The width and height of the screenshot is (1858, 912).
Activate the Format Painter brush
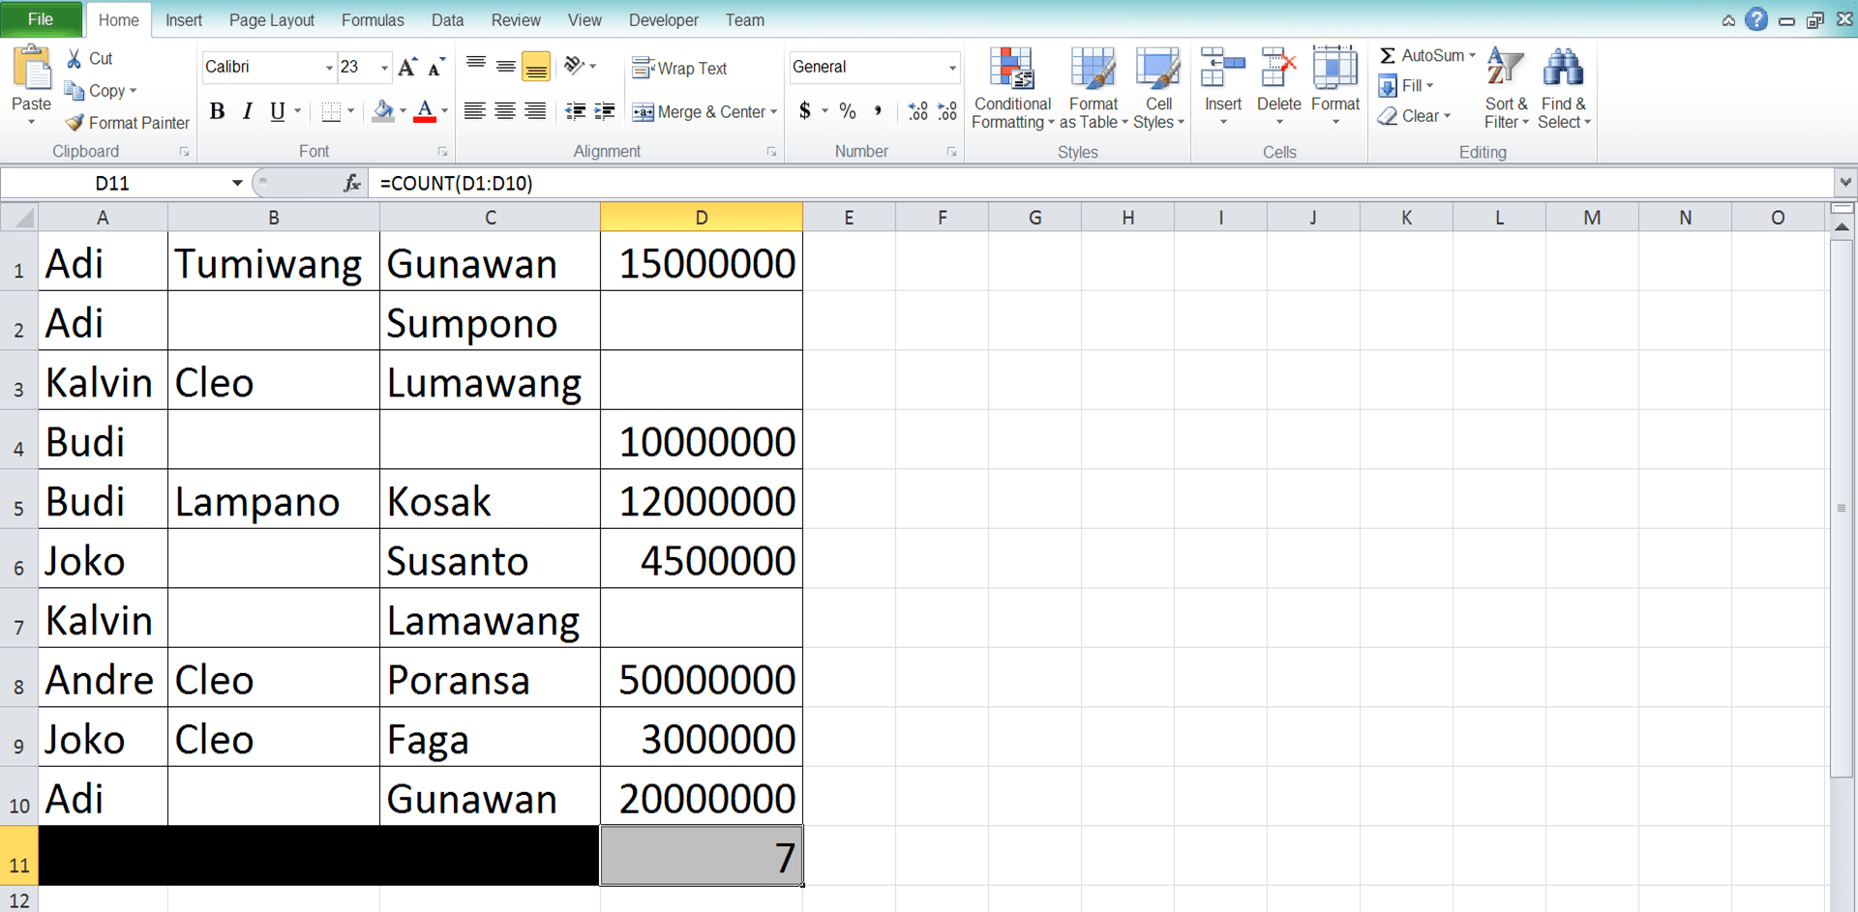point(75,123)
